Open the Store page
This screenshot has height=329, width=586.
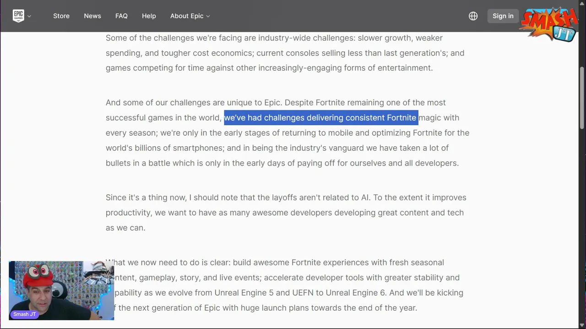(61, 16)
